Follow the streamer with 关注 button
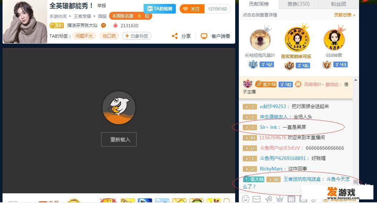Image resolution: width=377 pixels, height=203 pixels. tap(192, 9)
